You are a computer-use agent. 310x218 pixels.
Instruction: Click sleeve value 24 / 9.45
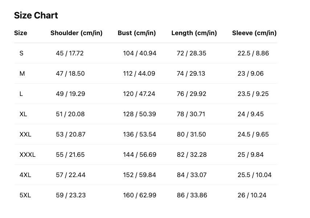pos(250,114)
